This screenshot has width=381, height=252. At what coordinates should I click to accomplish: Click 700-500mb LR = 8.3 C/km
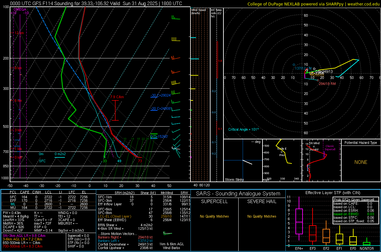[22, 246]
